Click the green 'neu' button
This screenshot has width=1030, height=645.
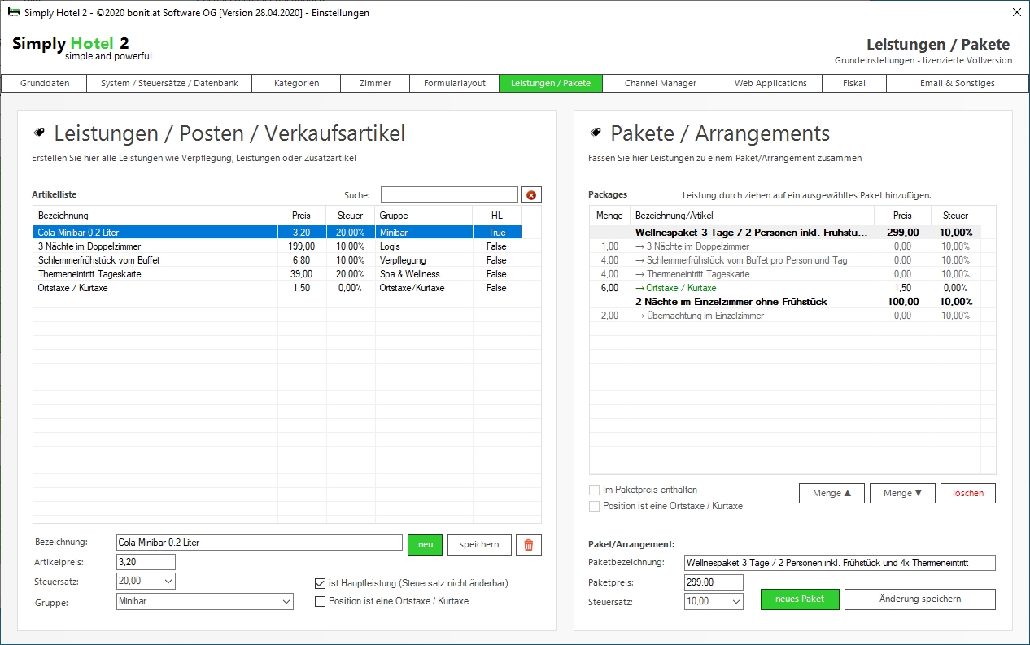pyautogui.click(x=425, y=545)
